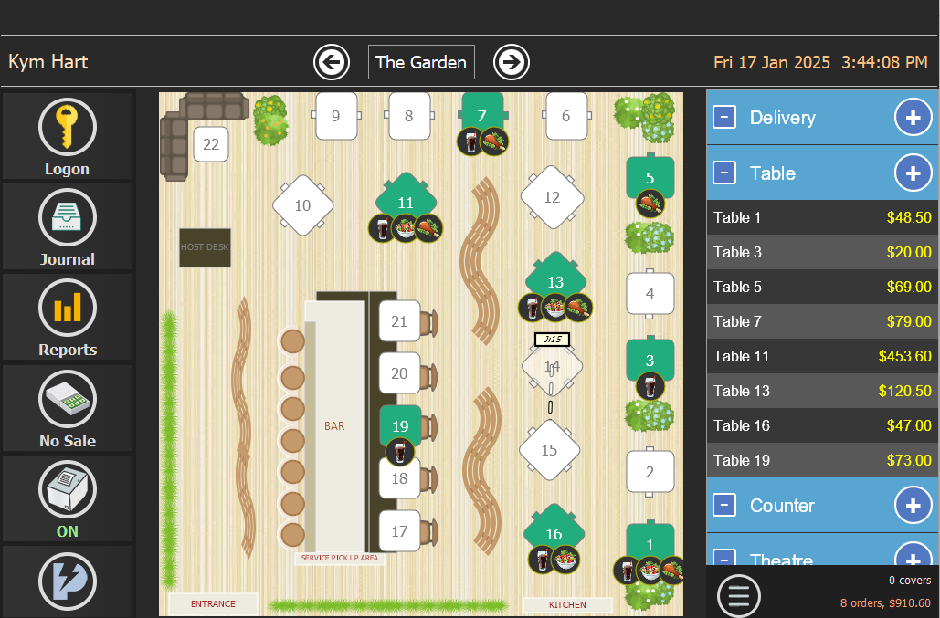Viewport: 940px width, 618px height.
Task: Select the Table 11 entry showing $453.60
Action: point(821,356)
